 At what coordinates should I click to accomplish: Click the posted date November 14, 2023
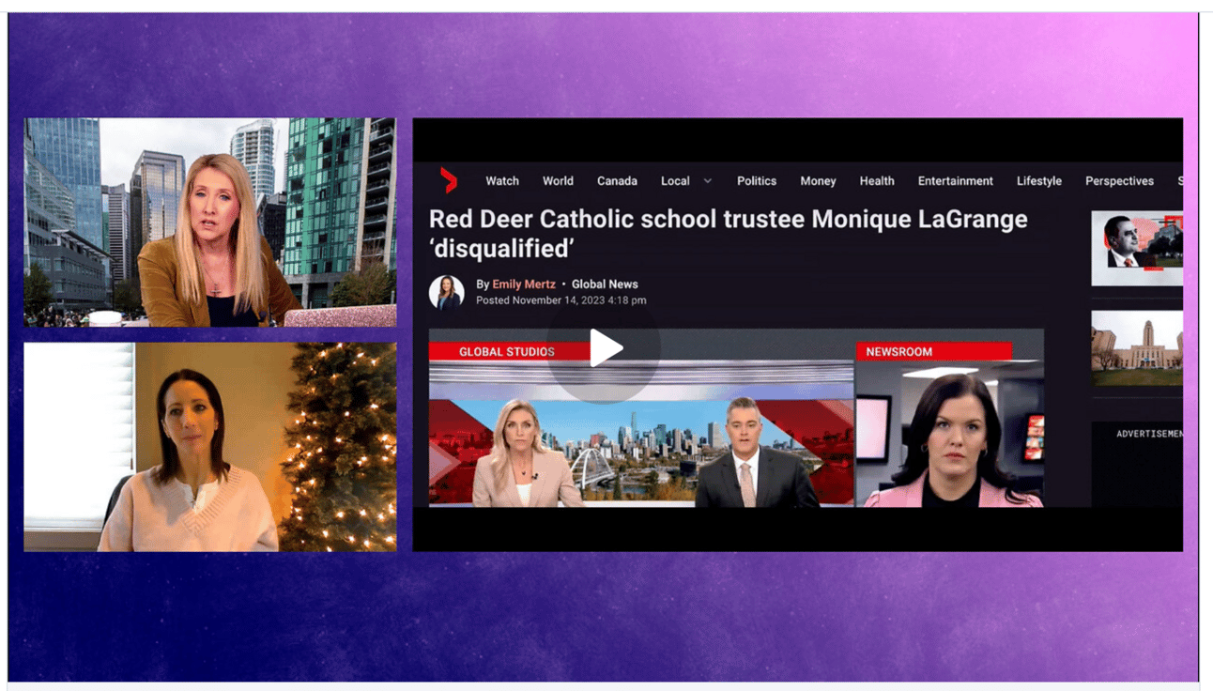(x=560, y=300)
